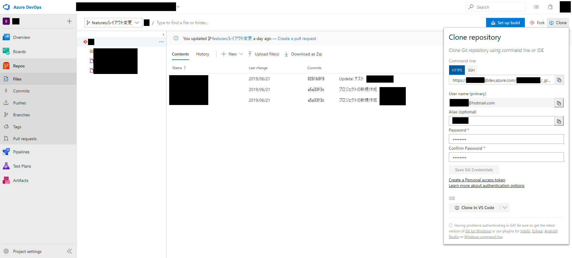Collapse the sidebar with double-chevron icon
This screenshot has height=258, width=572.
click(x=70, y=251)
